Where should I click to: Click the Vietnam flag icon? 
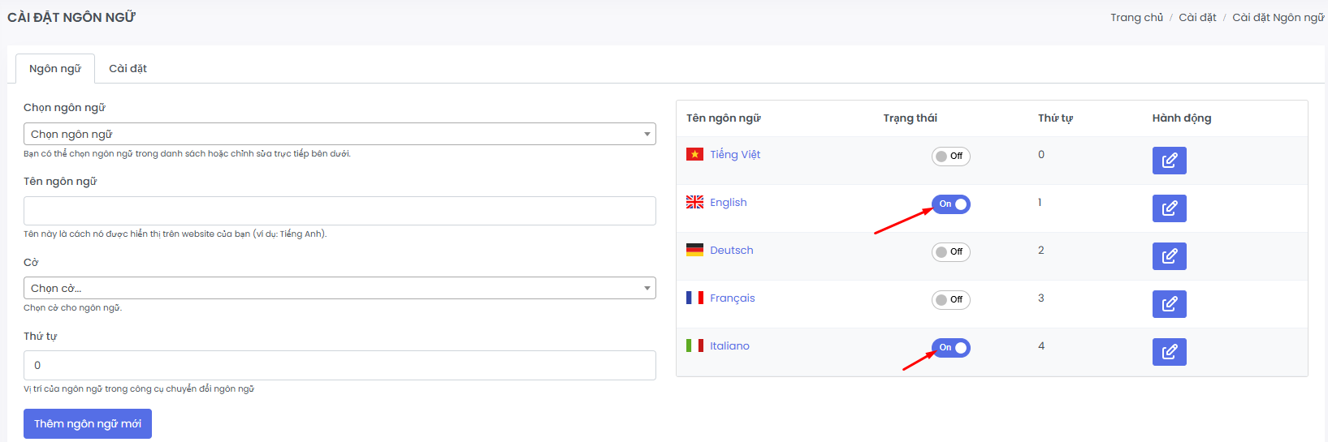(694, 154)
